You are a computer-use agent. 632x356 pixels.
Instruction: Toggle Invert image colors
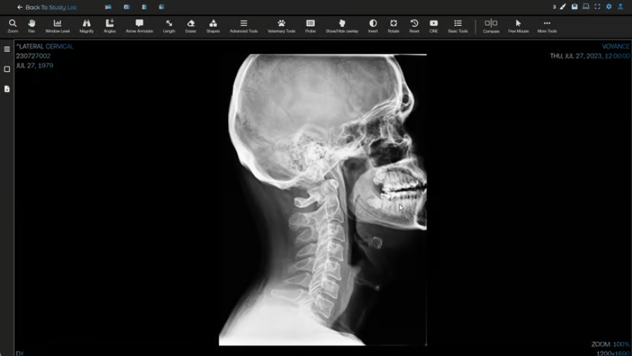[373, 26]
